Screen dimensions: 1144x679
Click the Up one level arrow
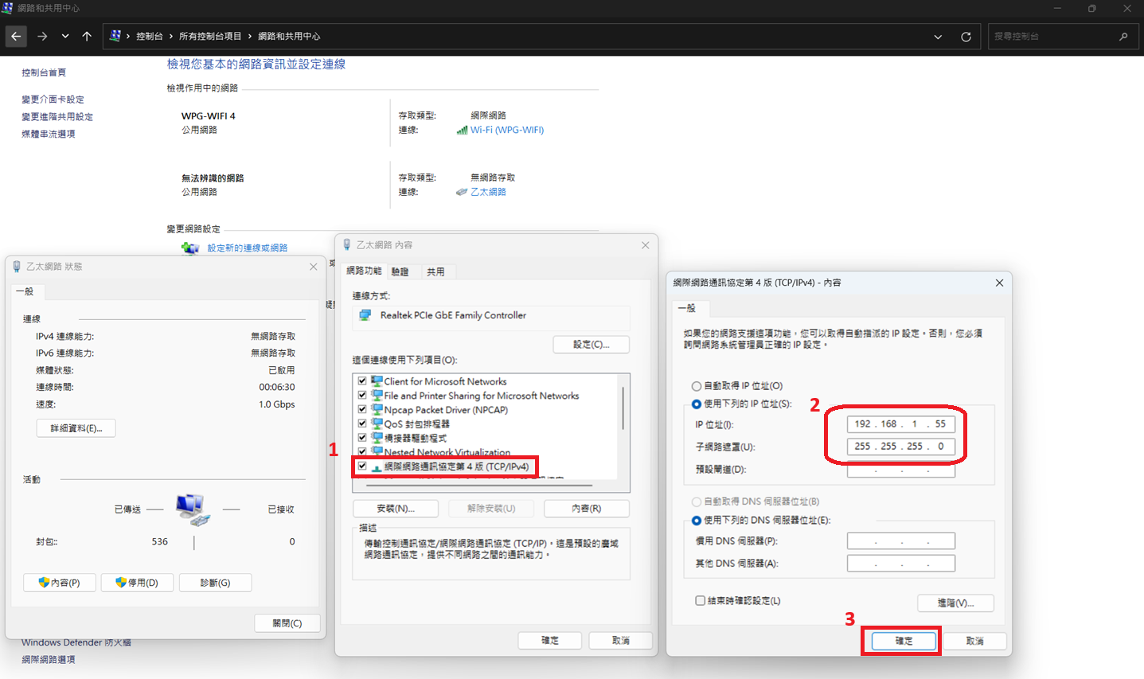pyautogui.click(x=87, y=37)
